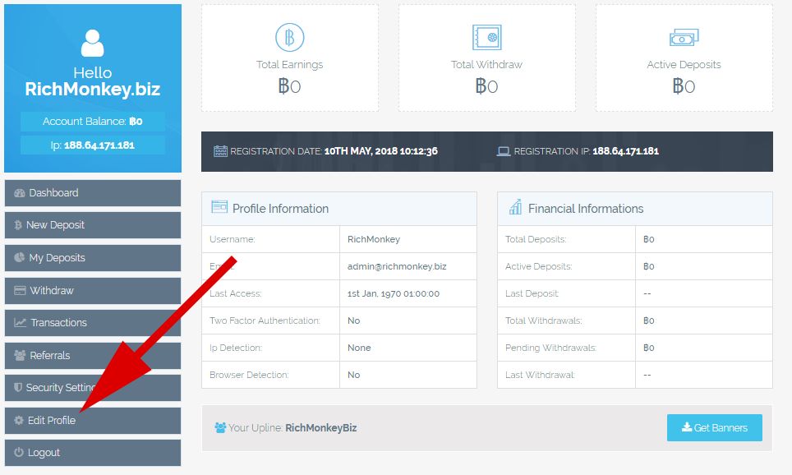View Transactions history
The width and height of the screenshot is (792, 475).
coord(93,322)
